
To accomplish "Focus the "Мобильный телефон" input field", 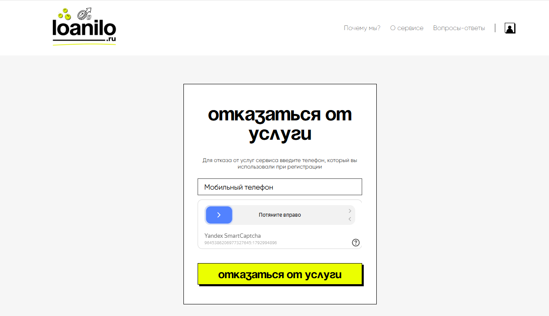I will coord(280,187).
